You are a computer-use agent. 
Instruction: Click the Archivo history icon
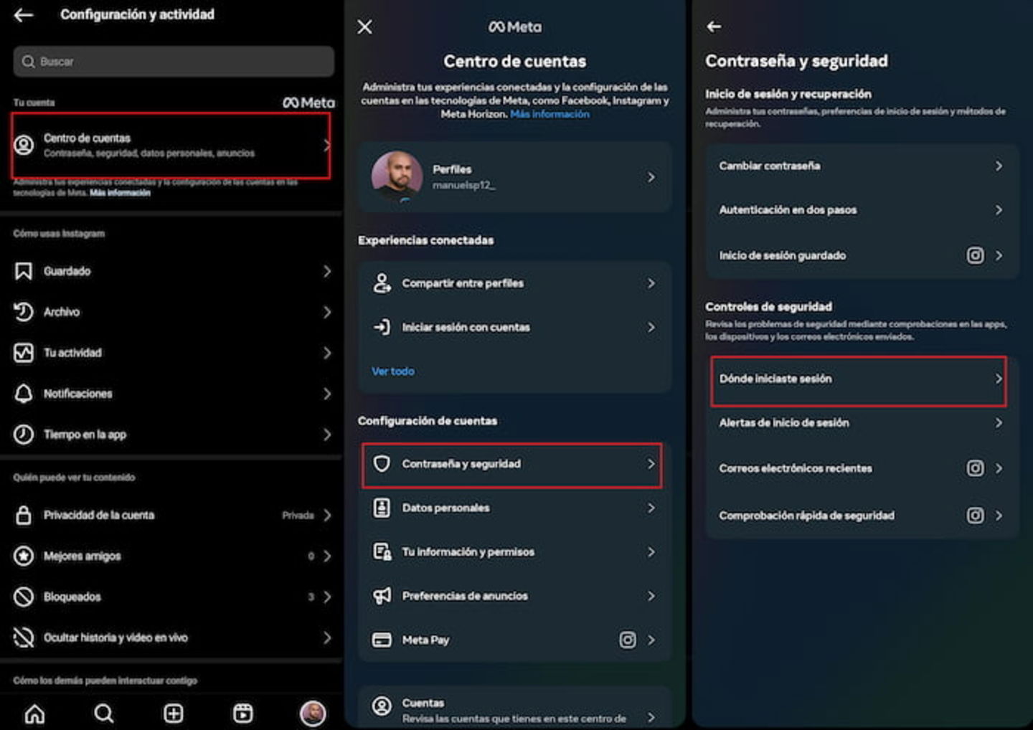24,312
